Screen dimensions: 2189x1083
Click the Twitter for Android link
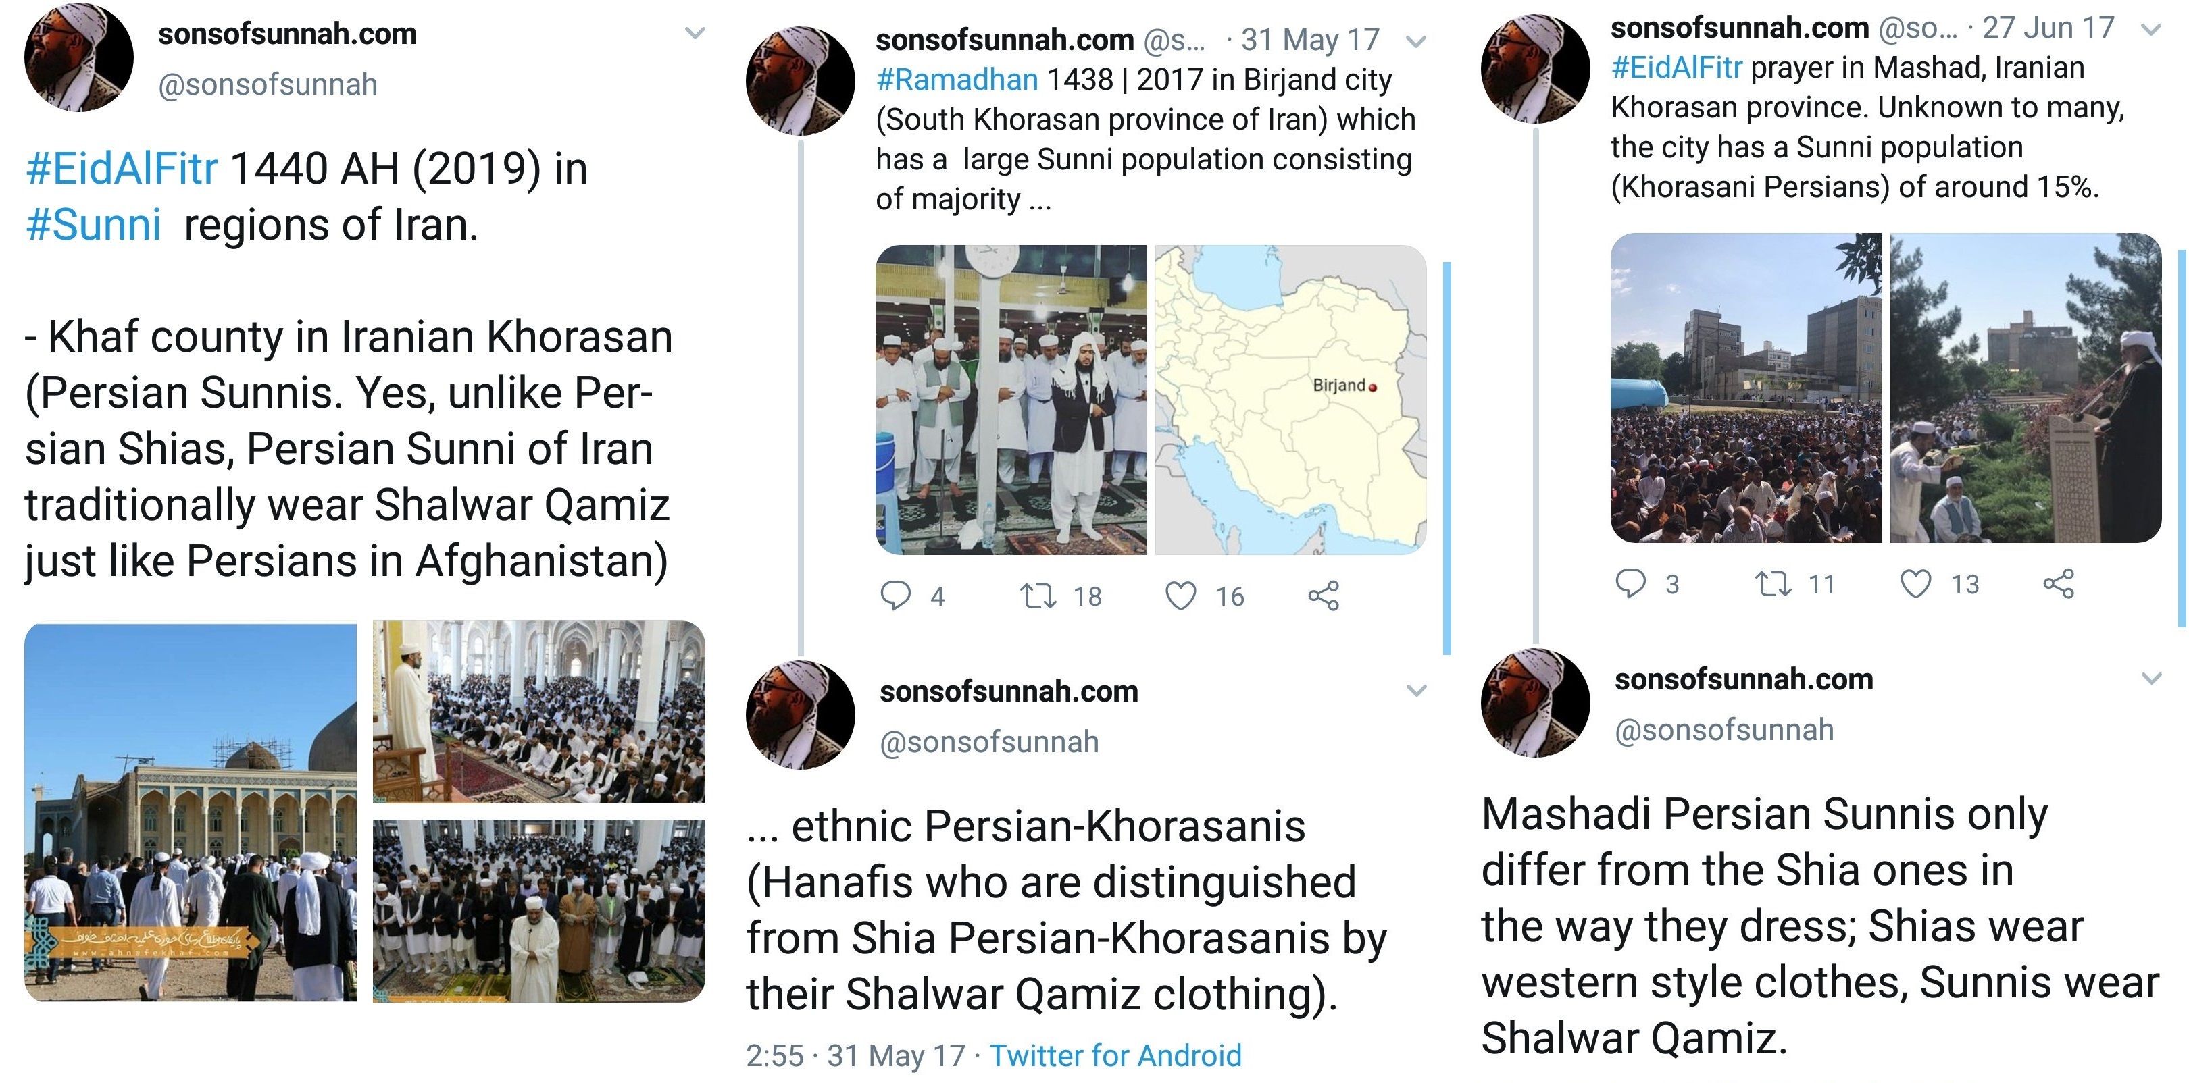point(1115,1055)
